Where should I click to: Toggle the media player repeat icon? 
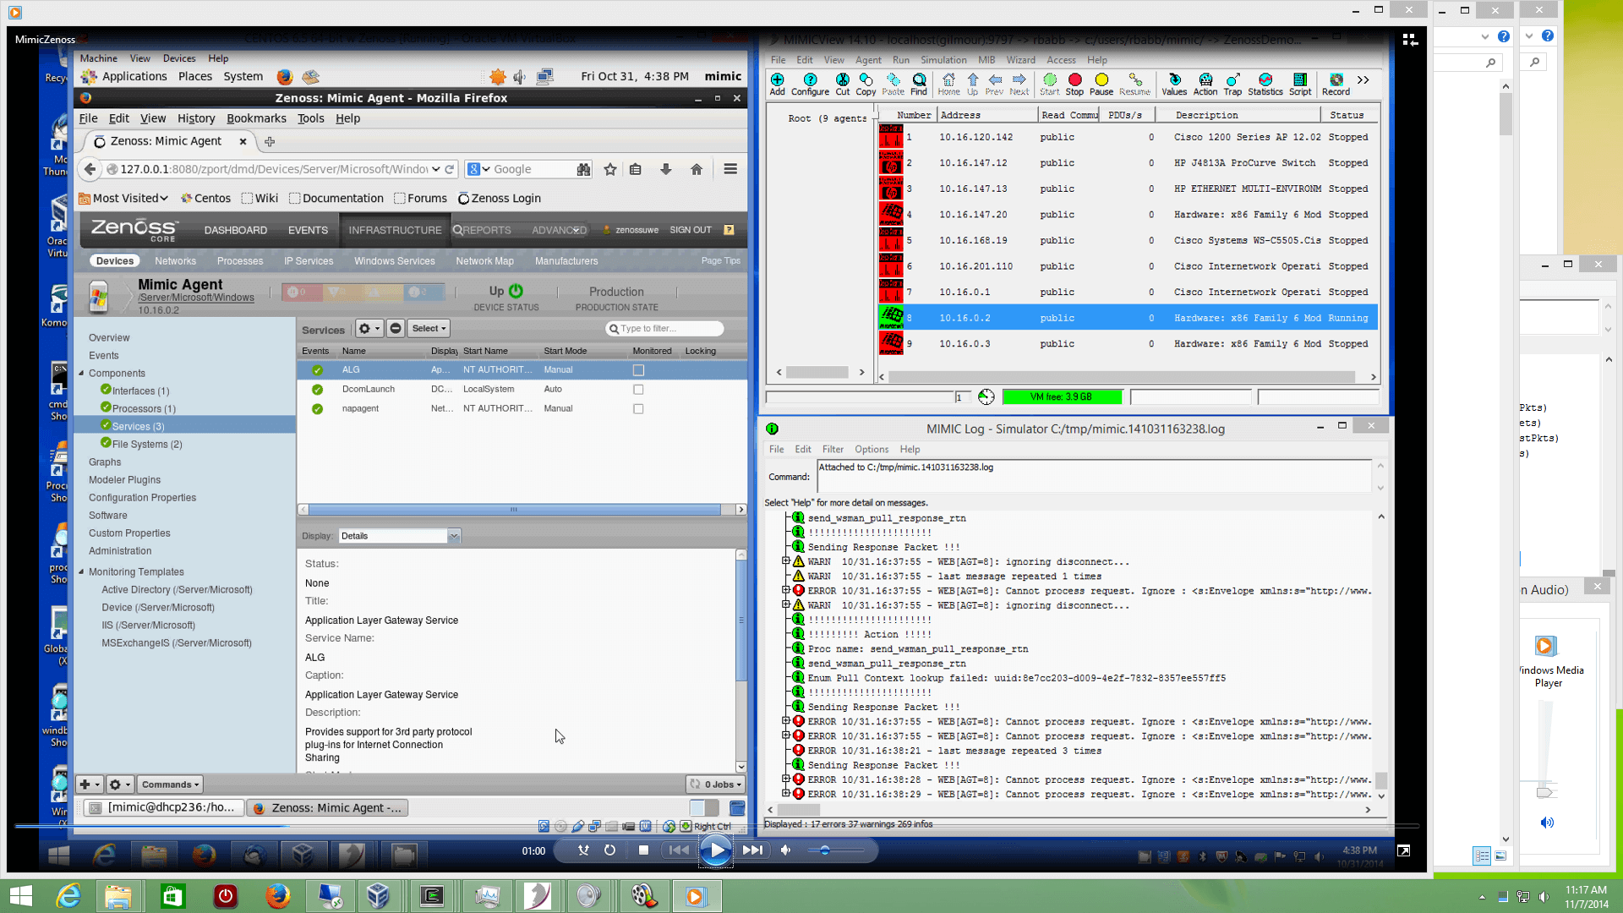[x=609, y=850]
